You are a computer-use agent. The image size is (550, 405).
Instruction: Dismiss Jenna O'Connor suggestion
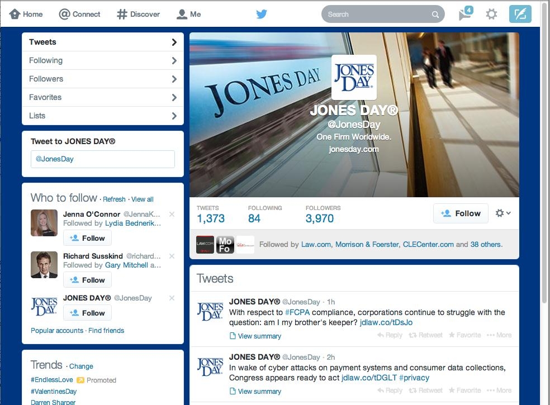coord(172,215)
